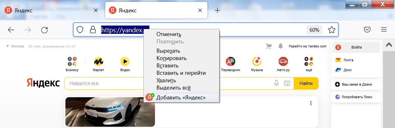
Task: Choose Выделить всё in the context menu
Action: 182,88
